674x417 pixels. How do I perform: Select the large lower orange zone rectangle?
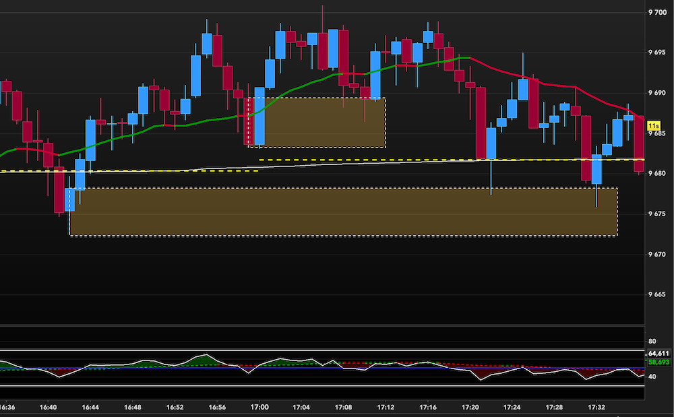344,212
